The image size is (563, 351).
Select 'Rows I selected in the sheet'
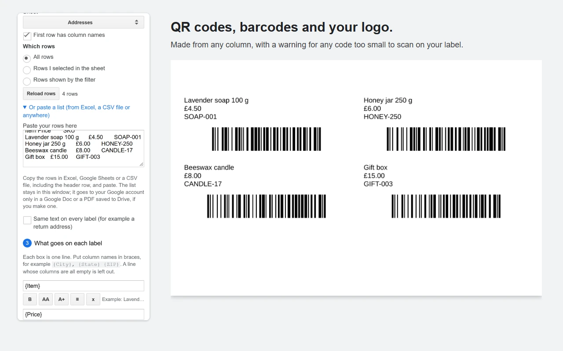(27, 70)
